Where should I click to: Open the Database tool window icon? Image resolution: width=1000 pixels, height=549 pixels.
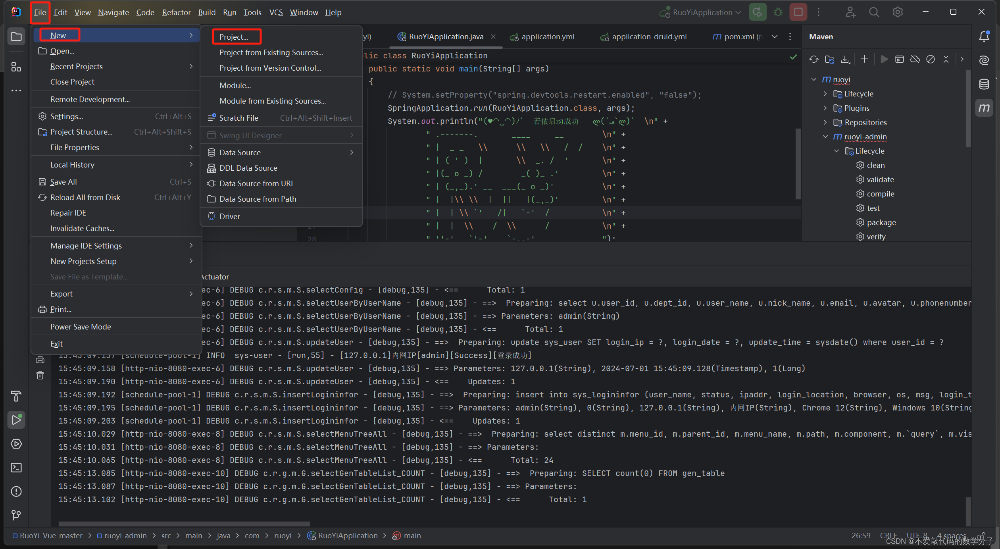pyautogui.click(x=984, y=84)
